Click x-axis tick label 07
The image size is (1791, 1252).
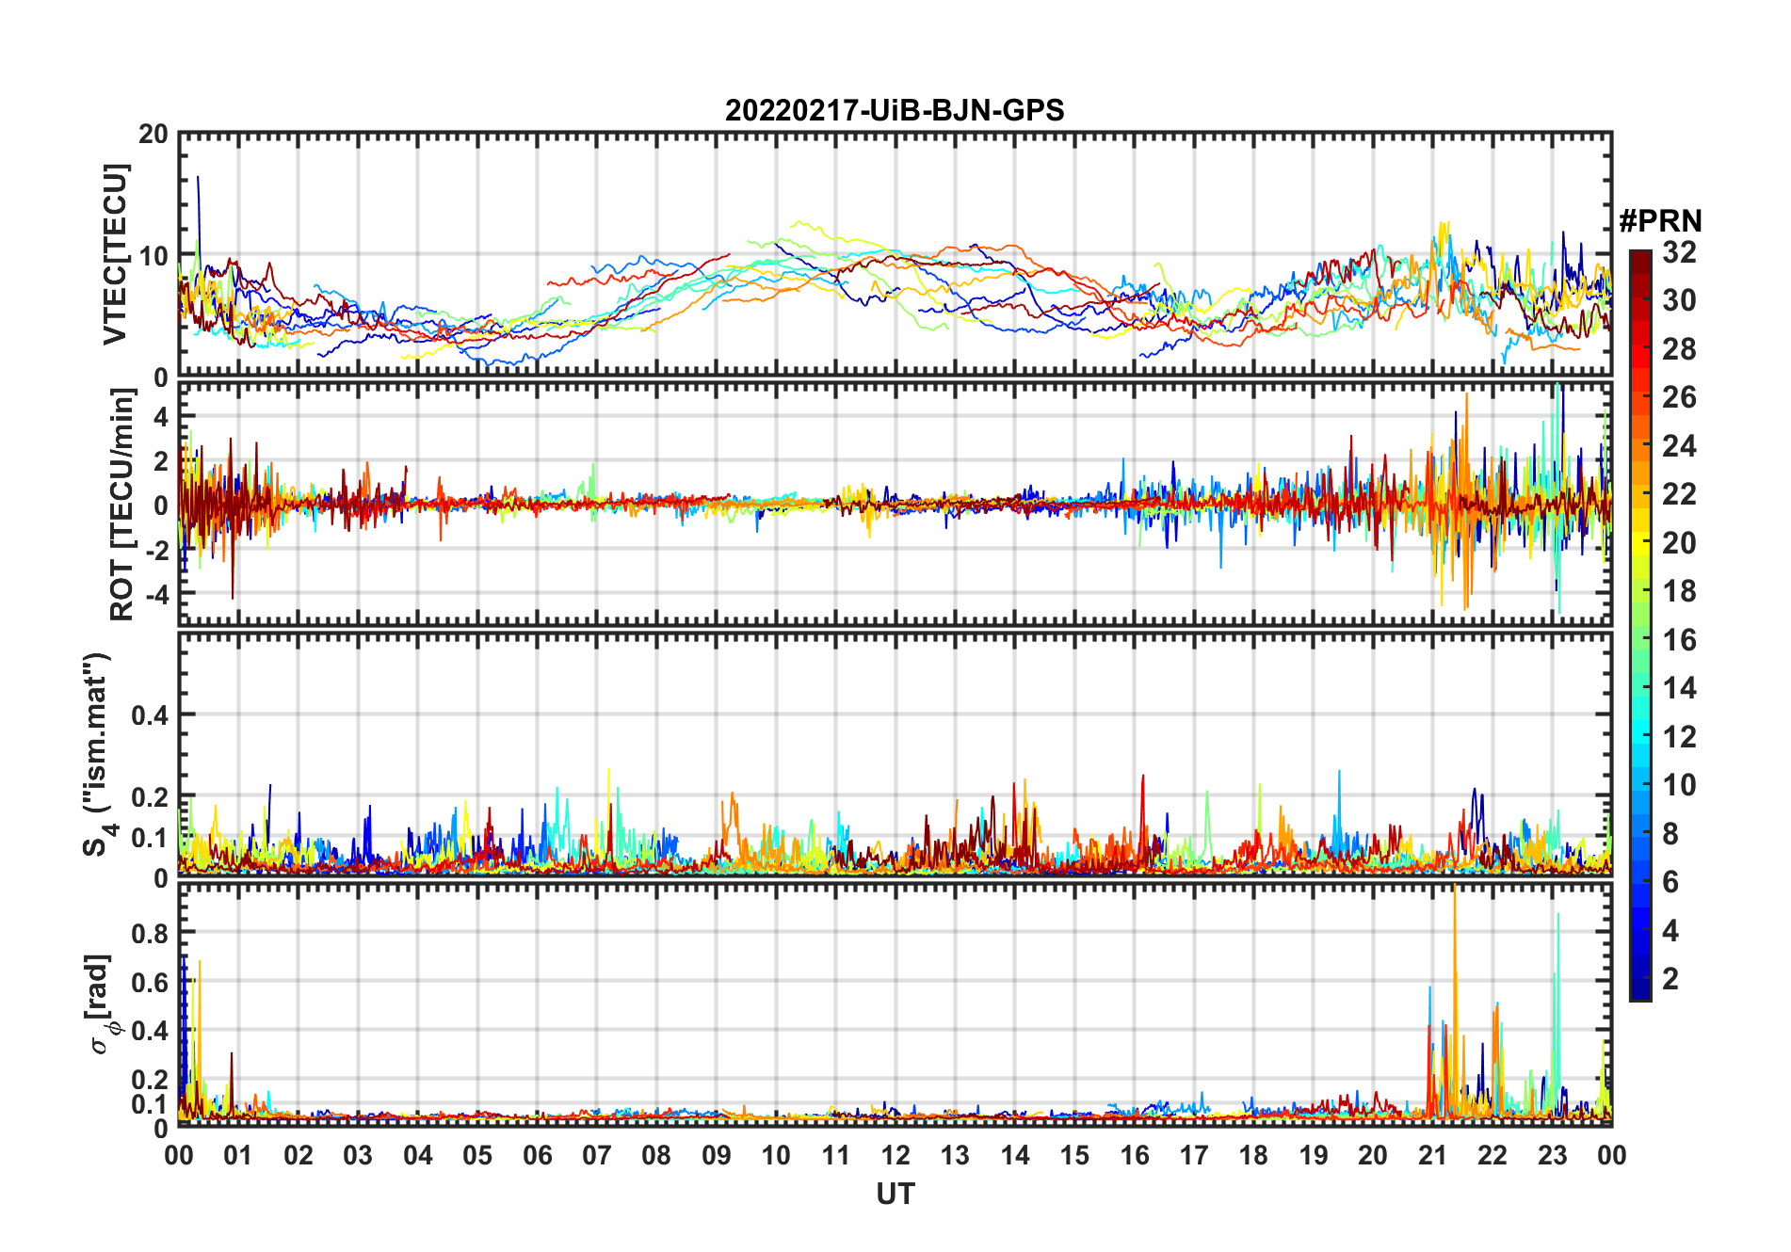(597, 1156)
